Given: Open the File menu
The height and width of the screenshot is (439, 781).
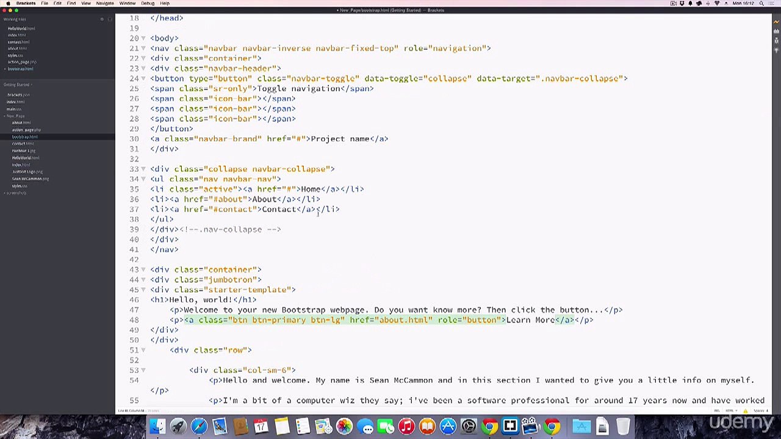Looking at the screenshot, I should pyautogui.click(x=45, y=3).
